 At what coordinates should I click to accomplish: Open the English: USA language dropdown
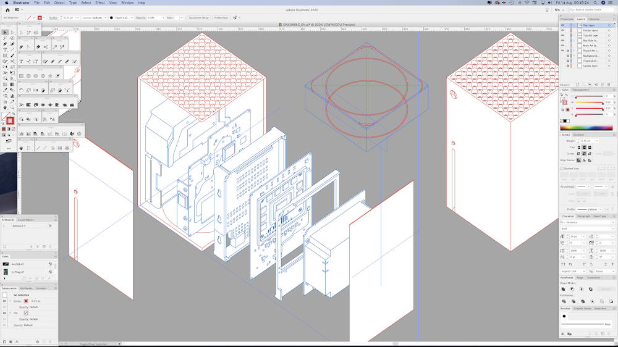[x=573, y=272]
